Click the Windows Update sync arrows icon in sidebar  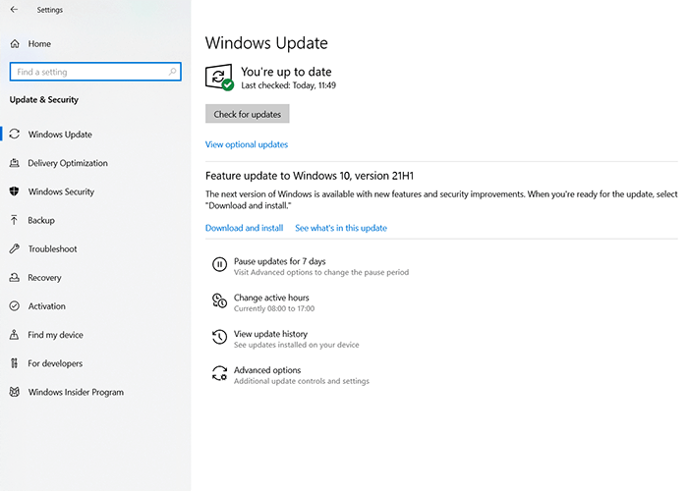(x=15, y=135)
